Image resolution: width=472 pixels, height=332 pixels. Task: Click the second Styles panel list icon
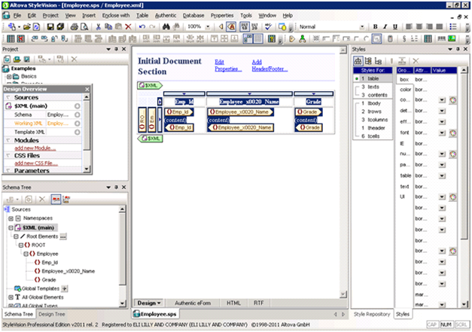point(368,61)
